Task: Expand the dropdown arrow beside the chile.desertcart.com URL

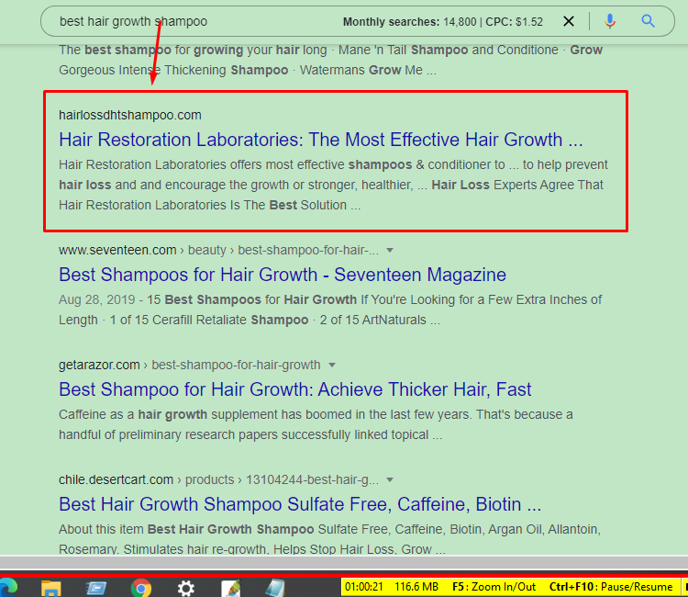Action: (x=390, y=479)
